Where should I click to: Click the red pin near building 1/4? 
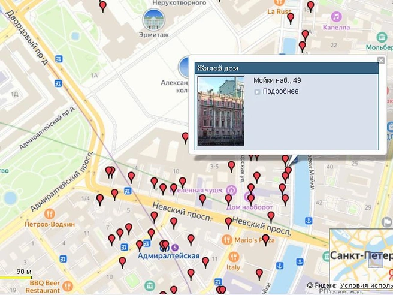point(100,200)
